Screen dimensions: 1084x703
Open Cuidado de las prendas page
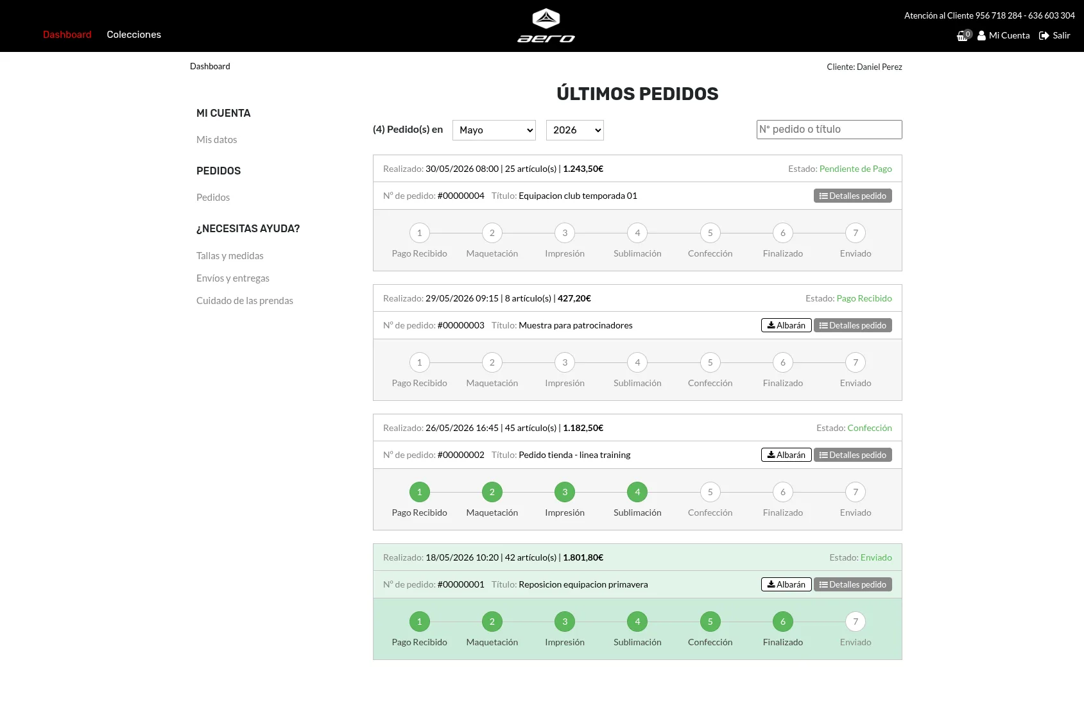click(x=245, y=300)
